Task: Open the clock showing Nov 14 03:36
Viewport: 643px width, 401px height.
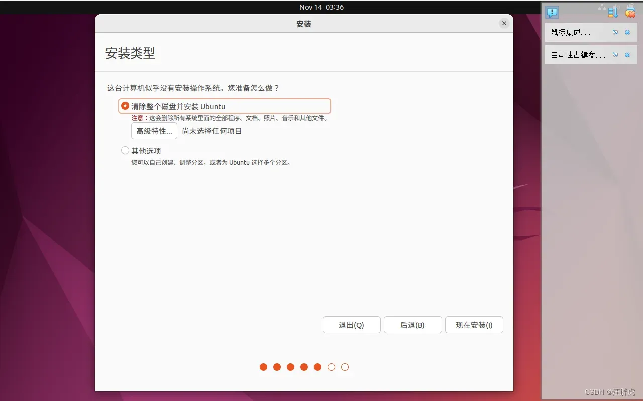Action: (x=321, y=7)
